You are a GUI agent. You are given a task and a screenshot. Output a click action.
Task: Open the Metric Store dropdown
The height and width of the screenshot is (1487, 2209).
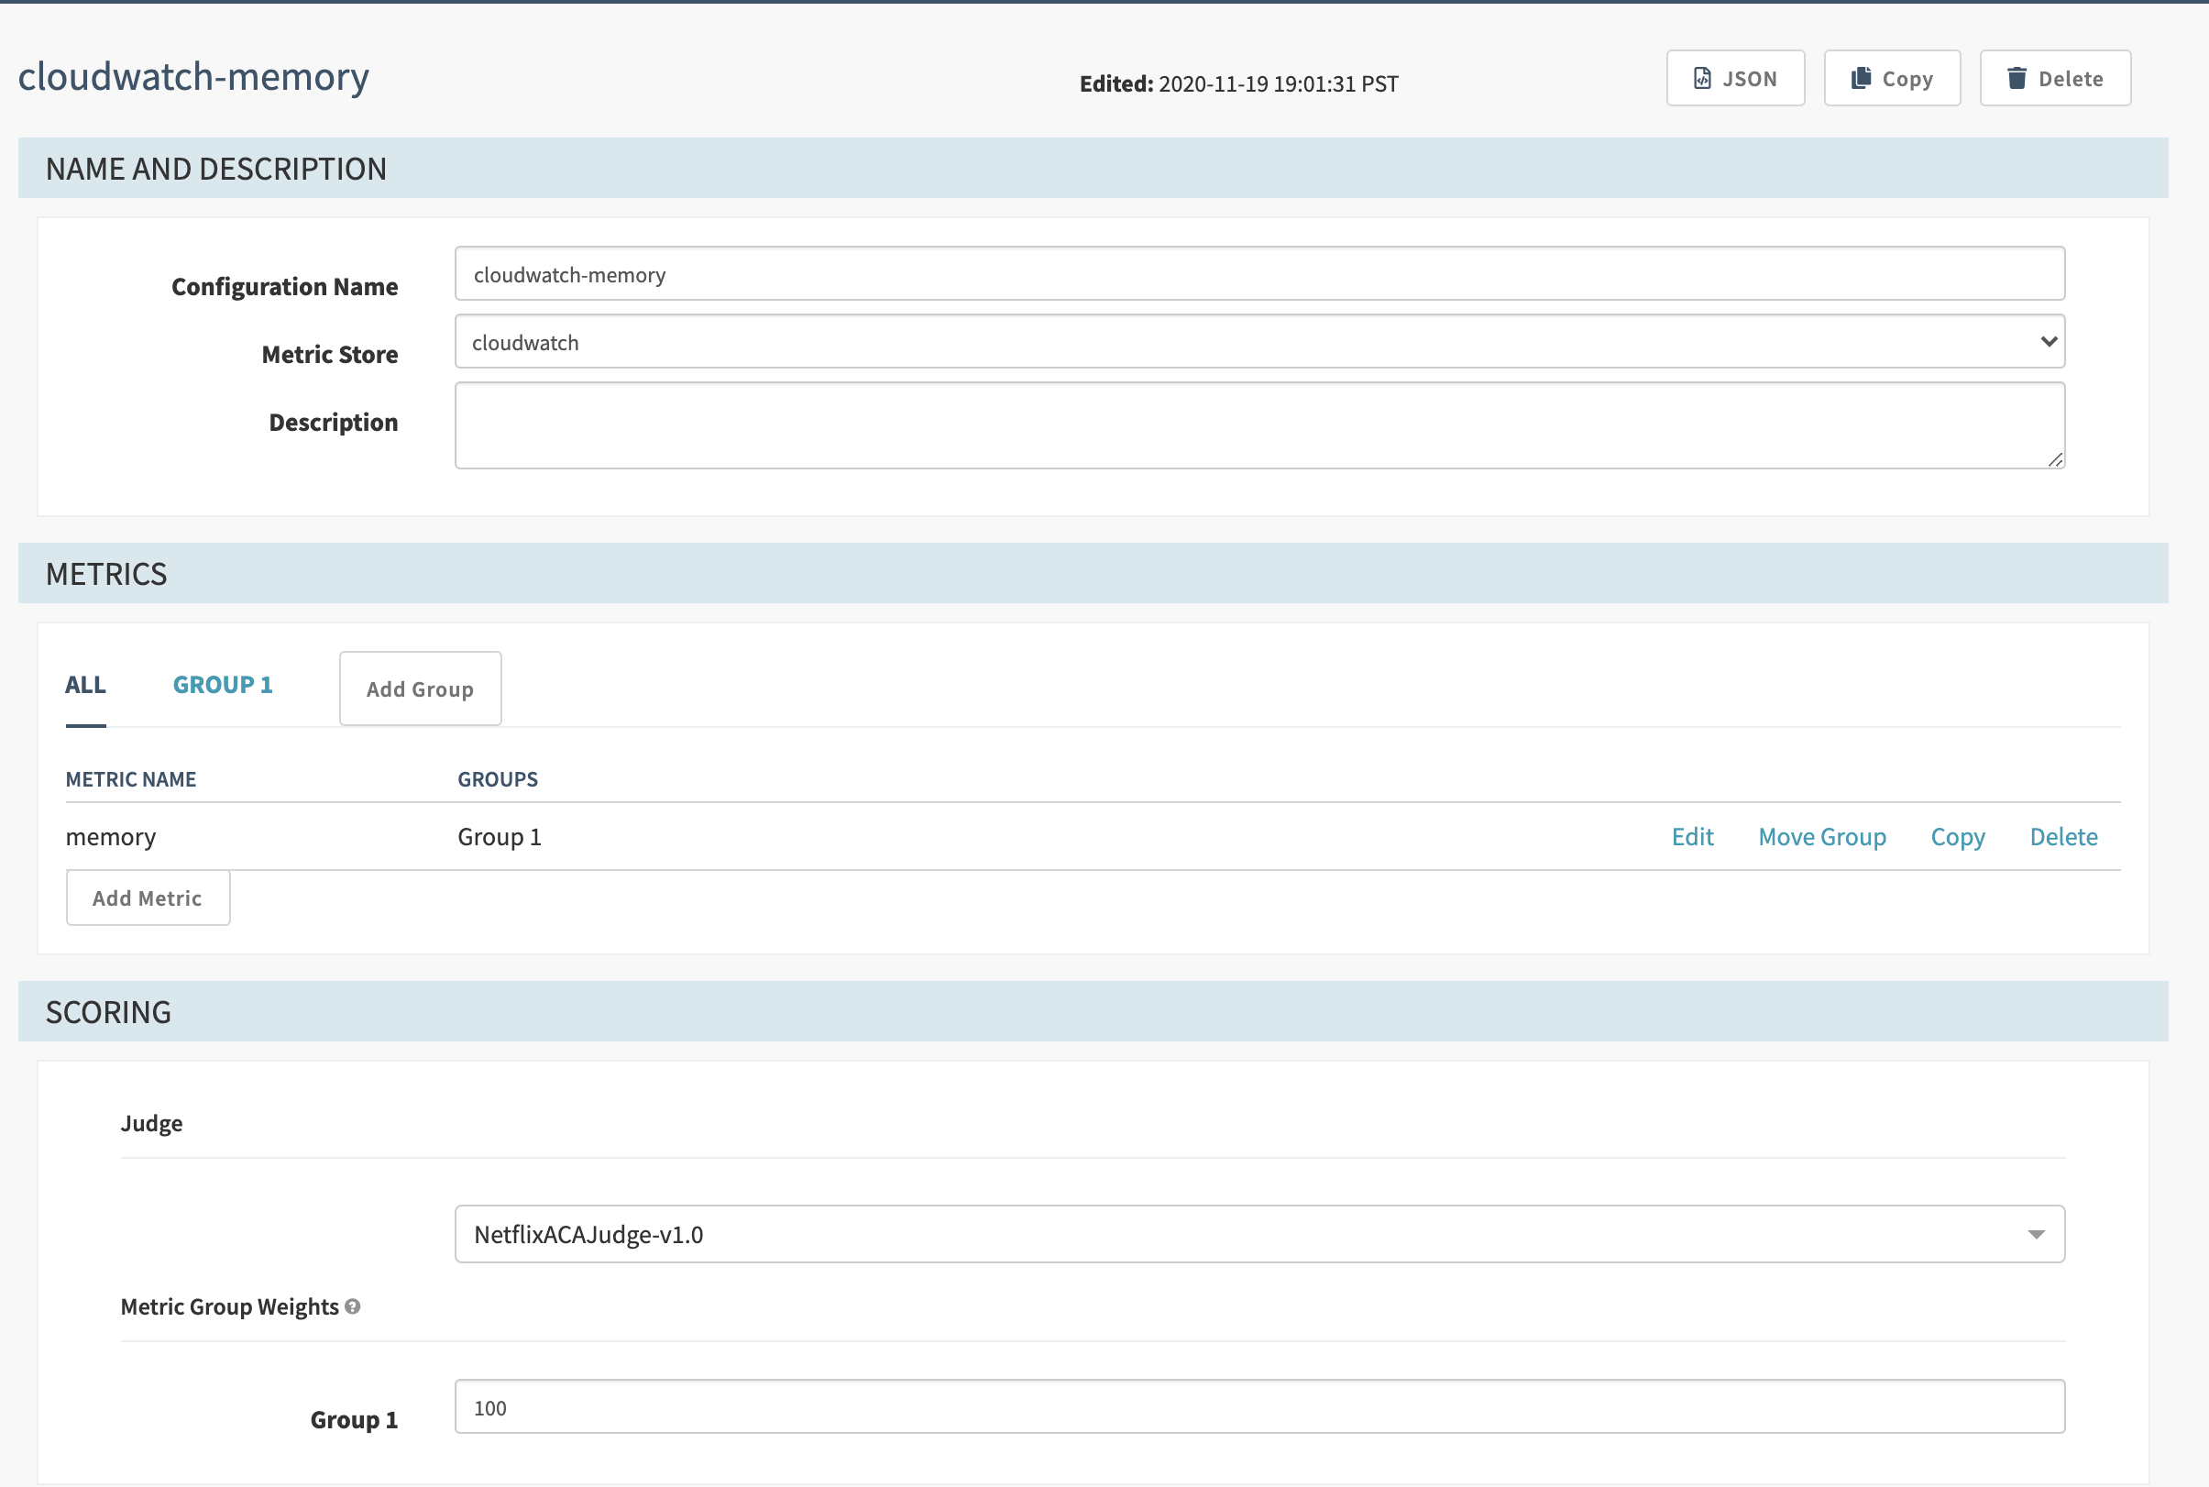[x=1259, y=342]
